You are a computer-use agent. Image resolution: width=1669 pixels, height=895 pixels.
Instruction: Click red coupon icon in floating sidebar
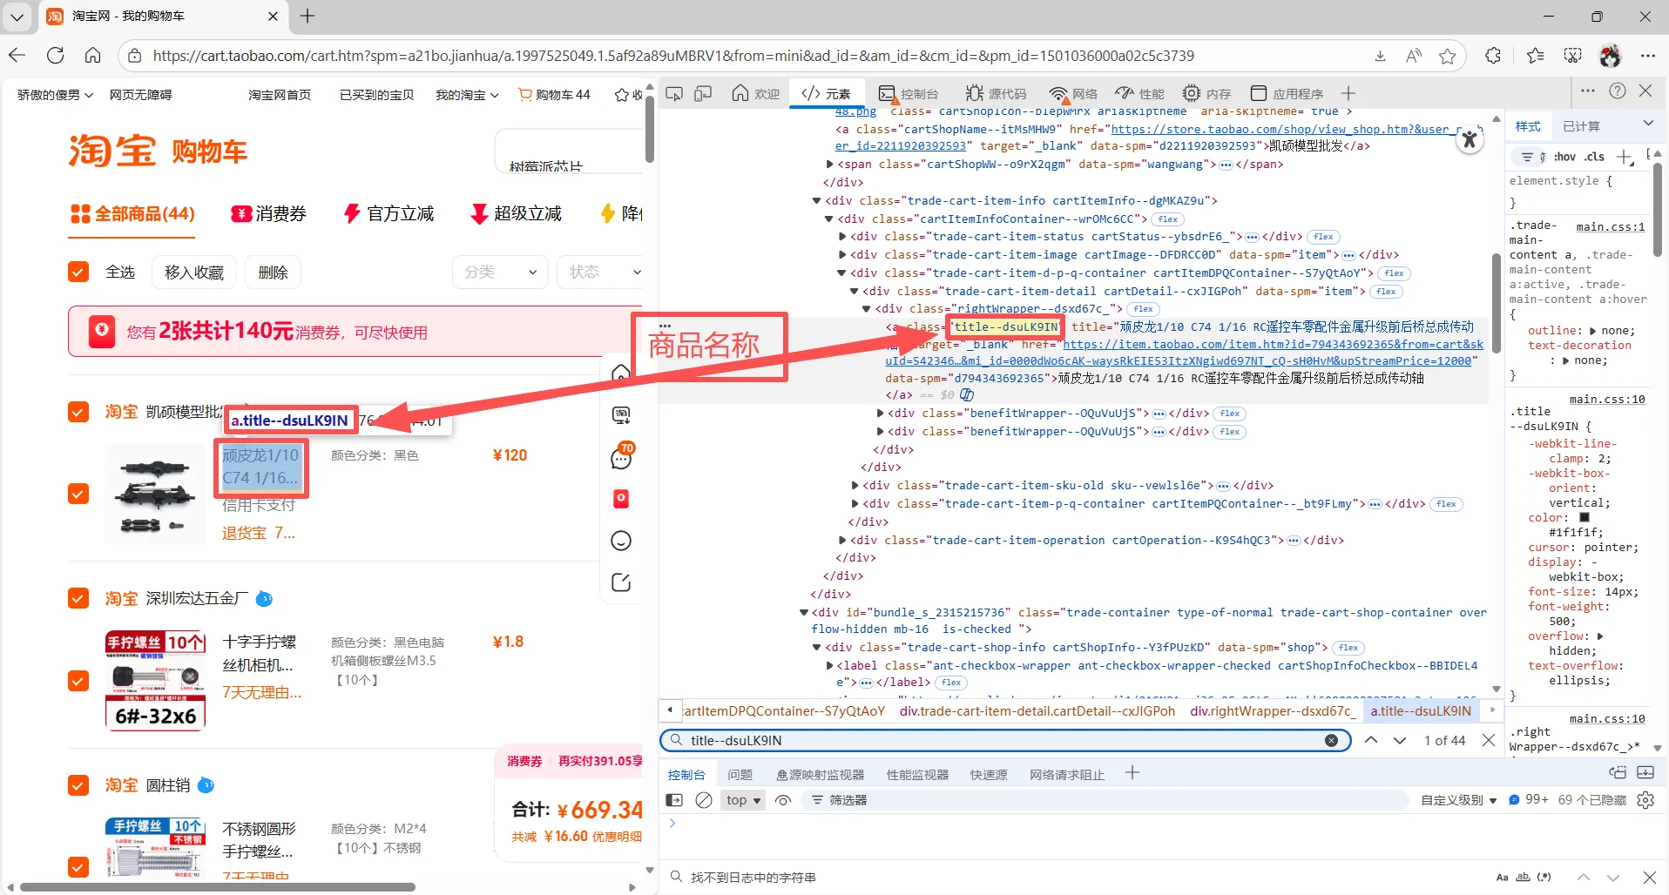click(621, 499)
